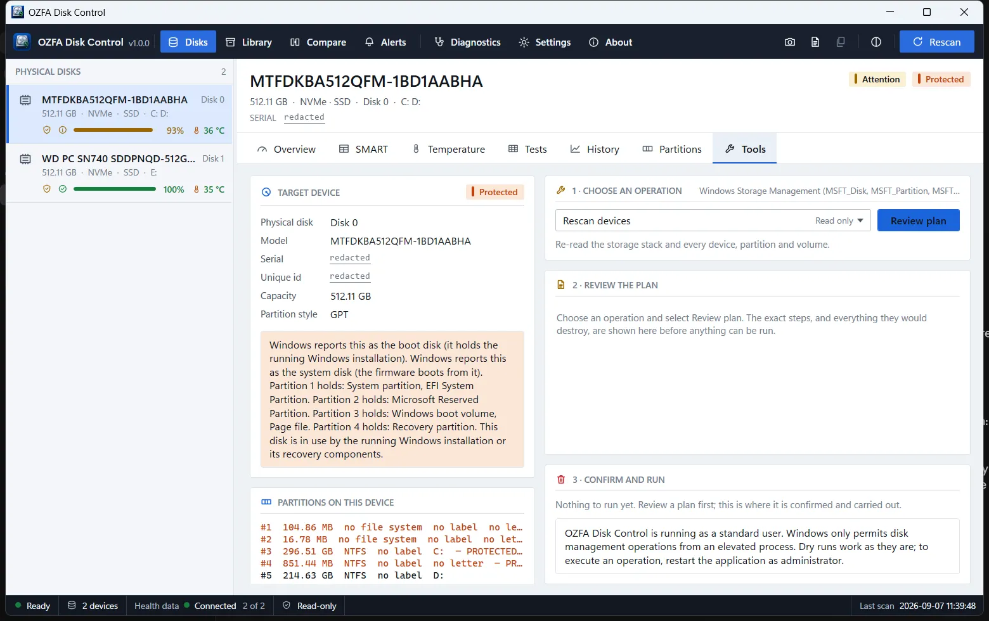989x621 pixels.
Task: Toggle the theme contrast icon
Action: click(876, 42)
